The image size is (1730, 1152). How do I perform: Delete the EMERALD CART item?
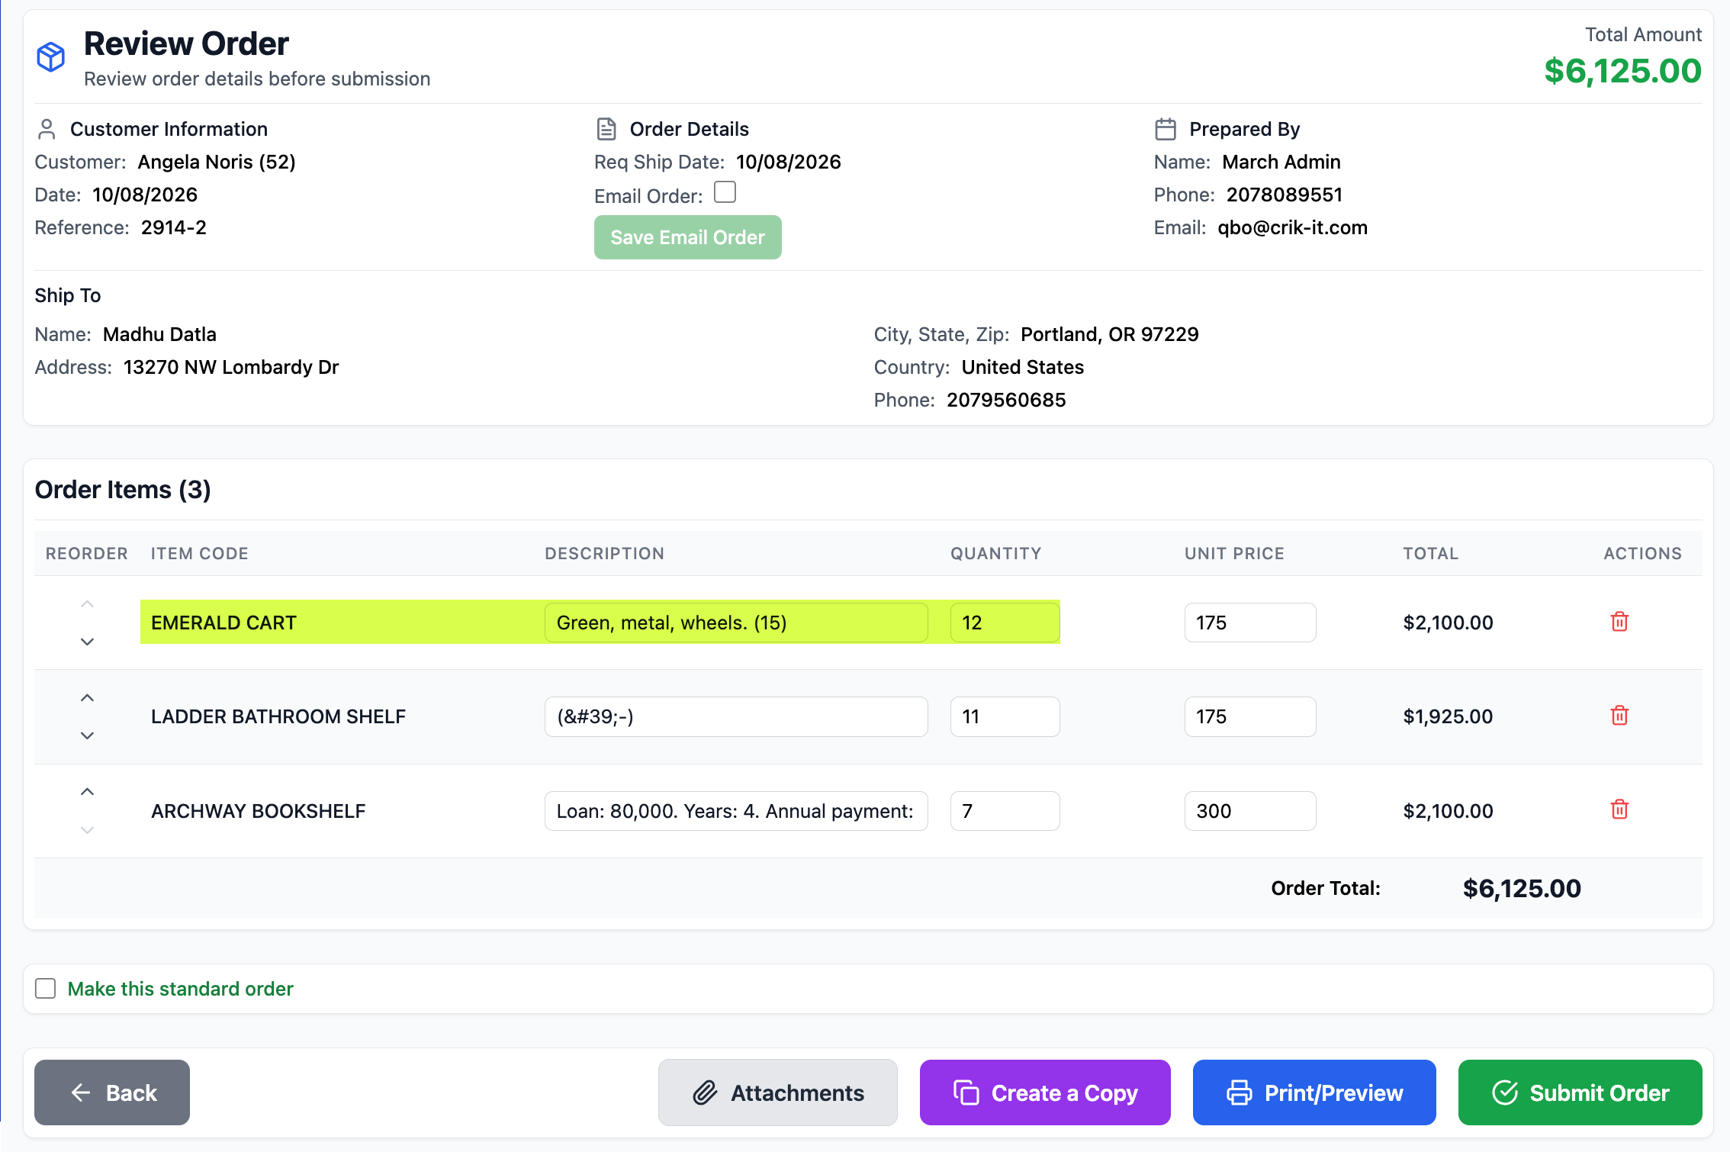pyautogui.click(x=1619, y=622)
